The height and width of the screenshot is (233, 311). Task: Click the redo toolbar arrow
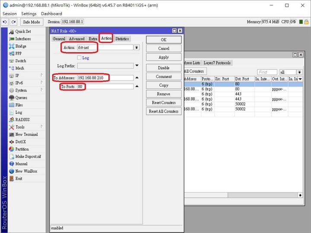[13, 22]
